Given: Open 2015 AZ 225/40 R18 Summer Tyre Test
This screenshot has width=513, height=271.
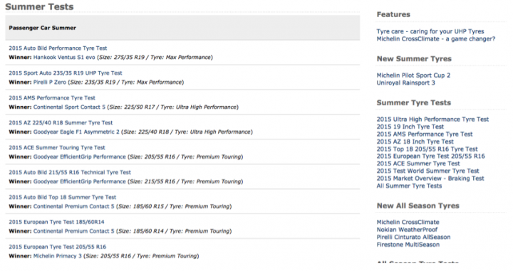Looking at the screenshot, I should pyautogui.click(x=61, y=122).
